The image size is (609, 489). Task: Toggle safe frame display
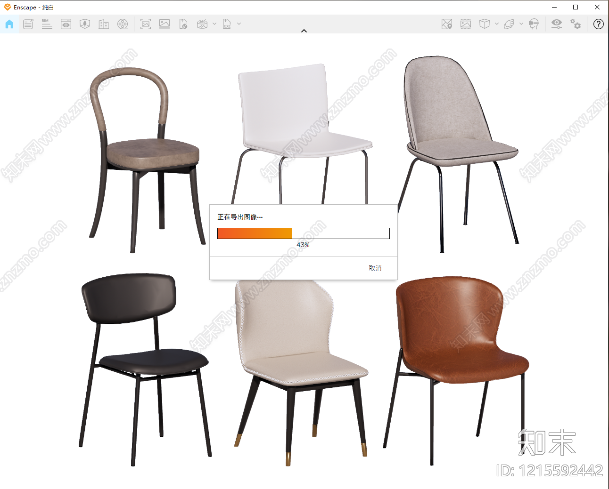466,24
